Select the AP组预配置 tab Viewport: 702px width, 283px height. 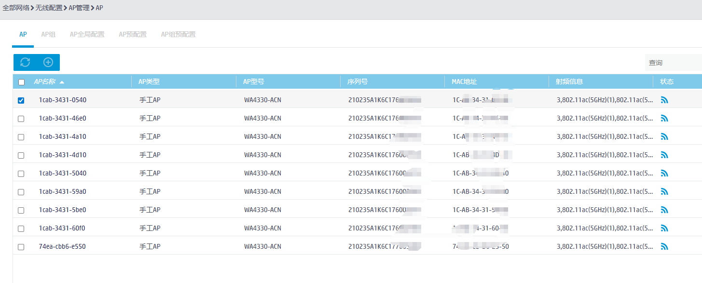178,34
